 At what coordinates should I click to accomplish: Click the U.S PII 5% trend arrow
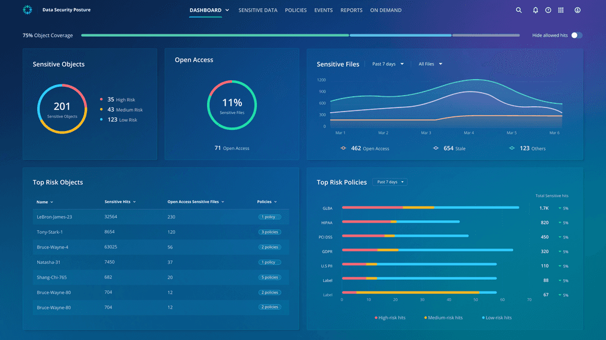[x=560, y=266]
